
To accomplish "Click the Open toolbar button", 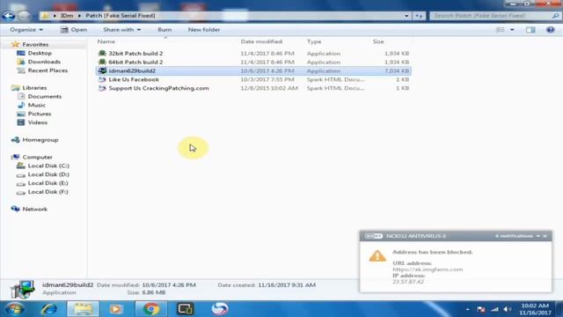I will tap(74, 30).
